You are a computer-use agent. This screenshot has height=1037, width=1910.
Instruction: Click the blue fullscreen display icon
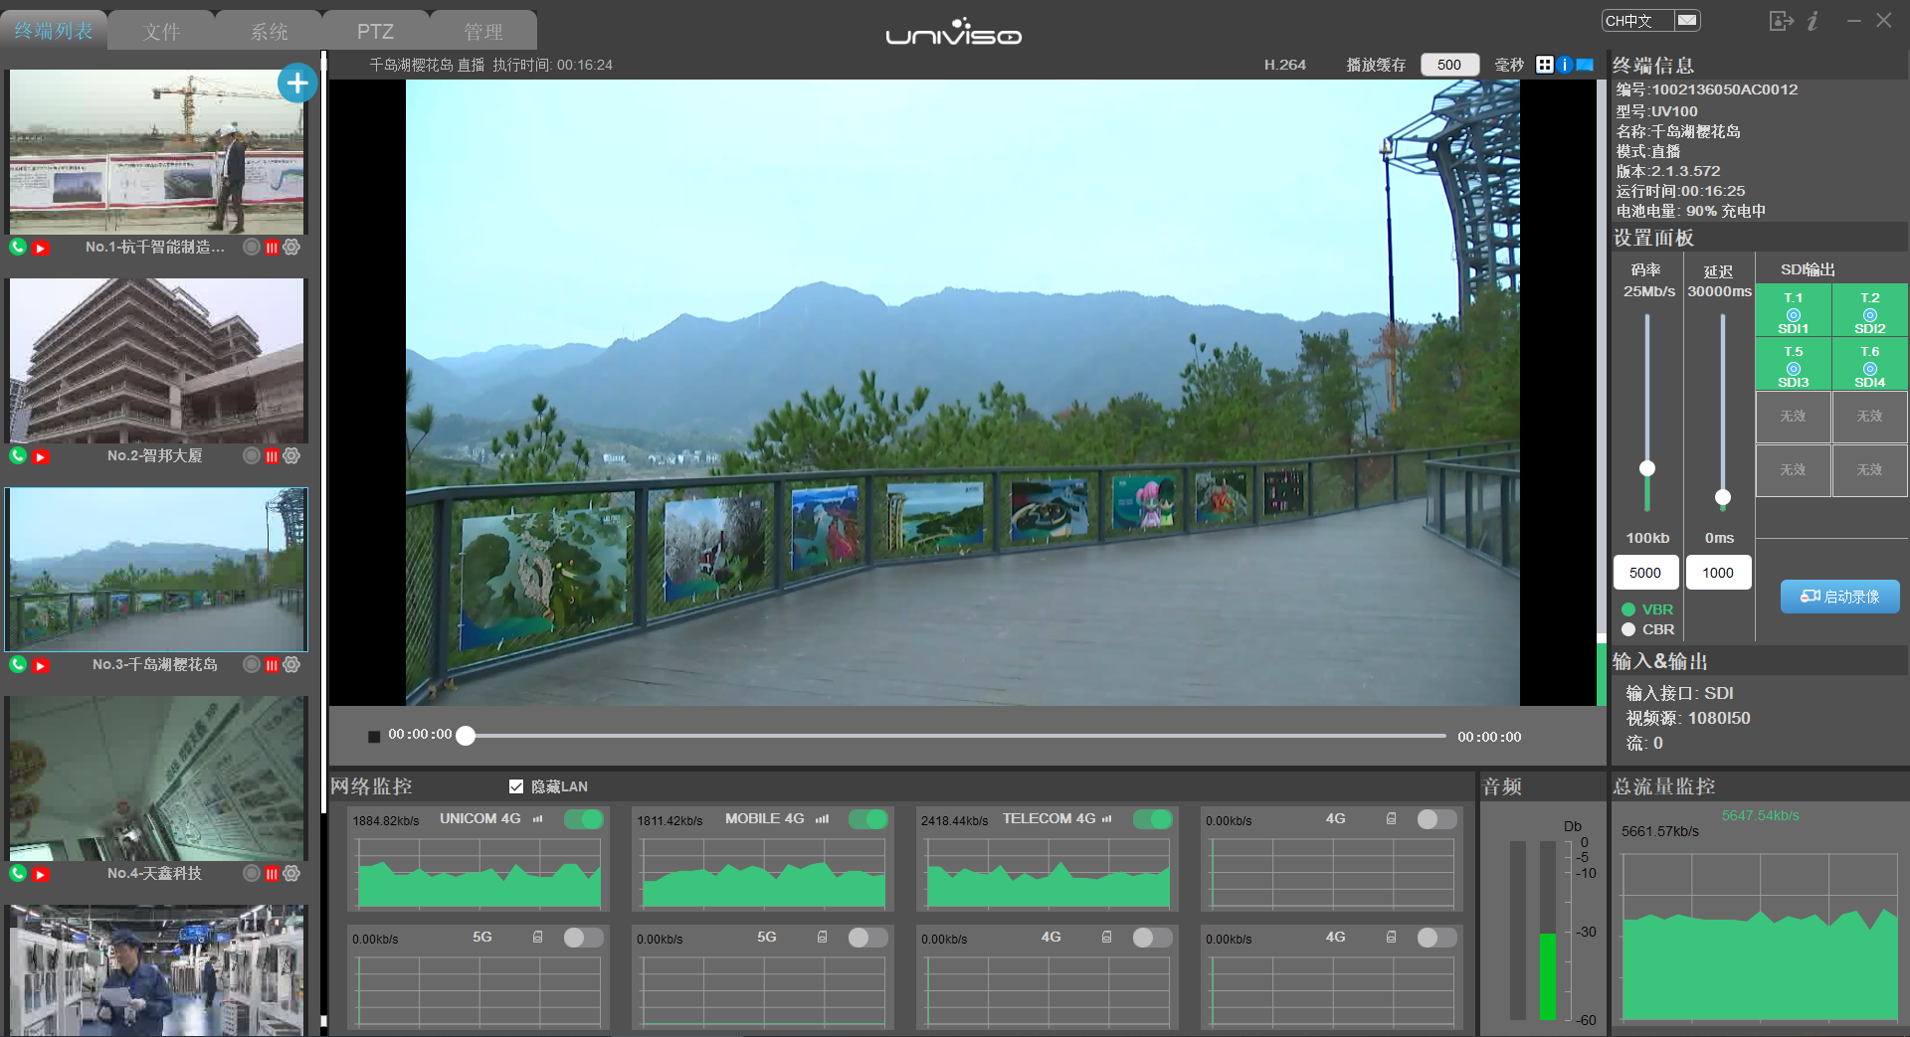[x=1585, y=65]
